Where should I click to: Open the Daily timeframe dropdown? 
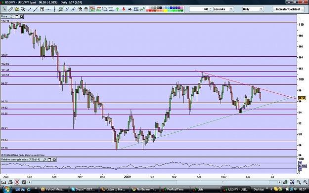click(253, 9)
